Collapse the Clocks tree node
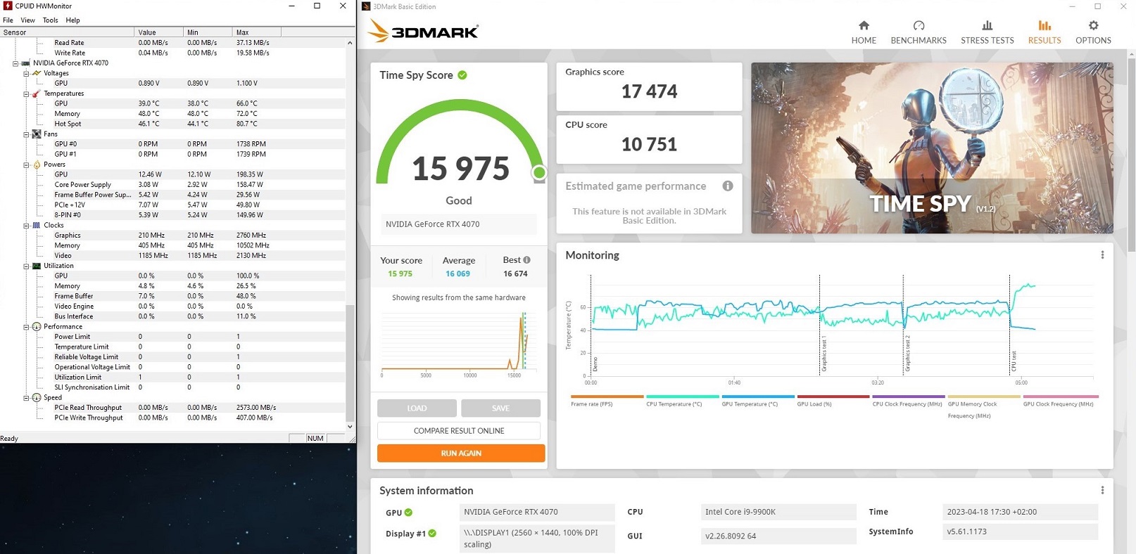The image size is (1136, 554). (26, 226)
